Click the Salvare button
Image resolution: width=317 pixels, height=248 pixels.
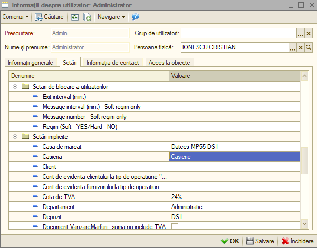pyautogui.click(x=260, y=241)
